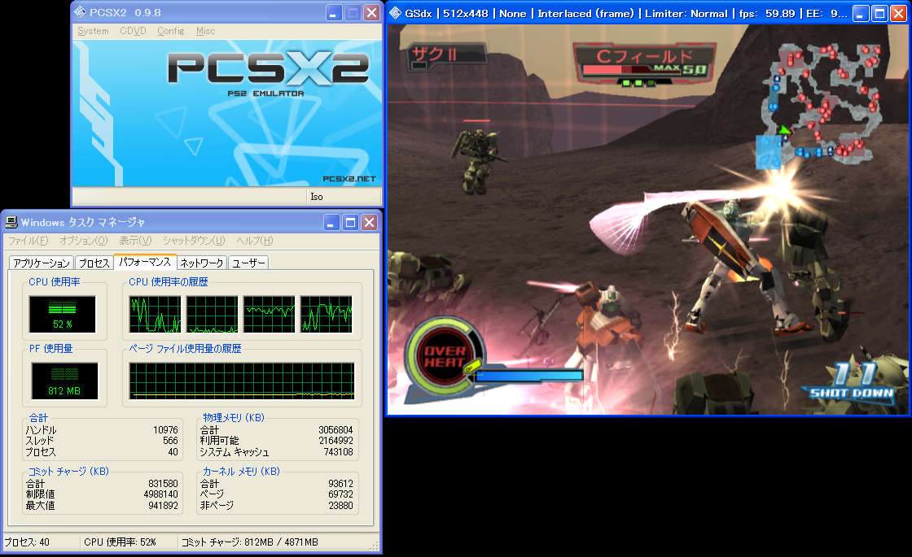Screen dimensions: 912x557
Task: Close the GSdx game window
Action: [x=899, y=13]
